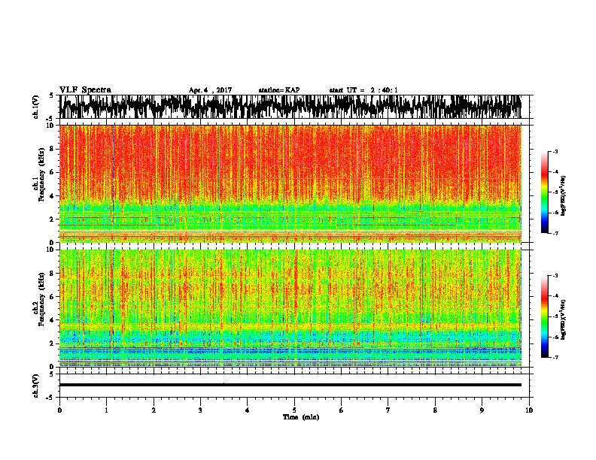
Task: Click the "1" tick on Time axis
Action: click(x=106, y=410)
